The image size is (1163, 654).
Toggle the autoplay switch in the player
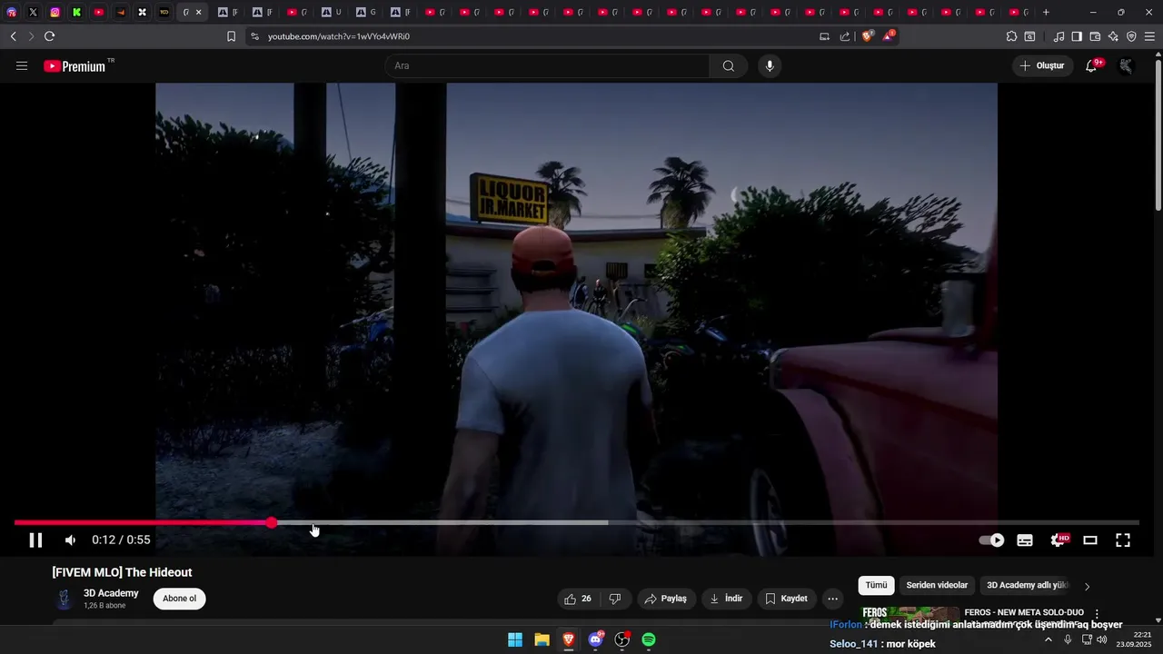991,540
